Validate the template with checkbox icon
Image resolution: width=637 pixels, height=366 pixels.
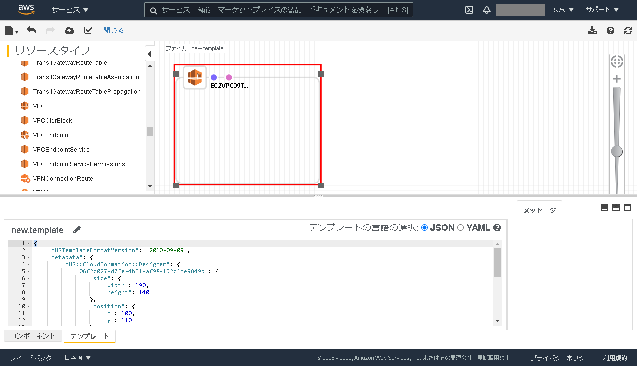88,30
